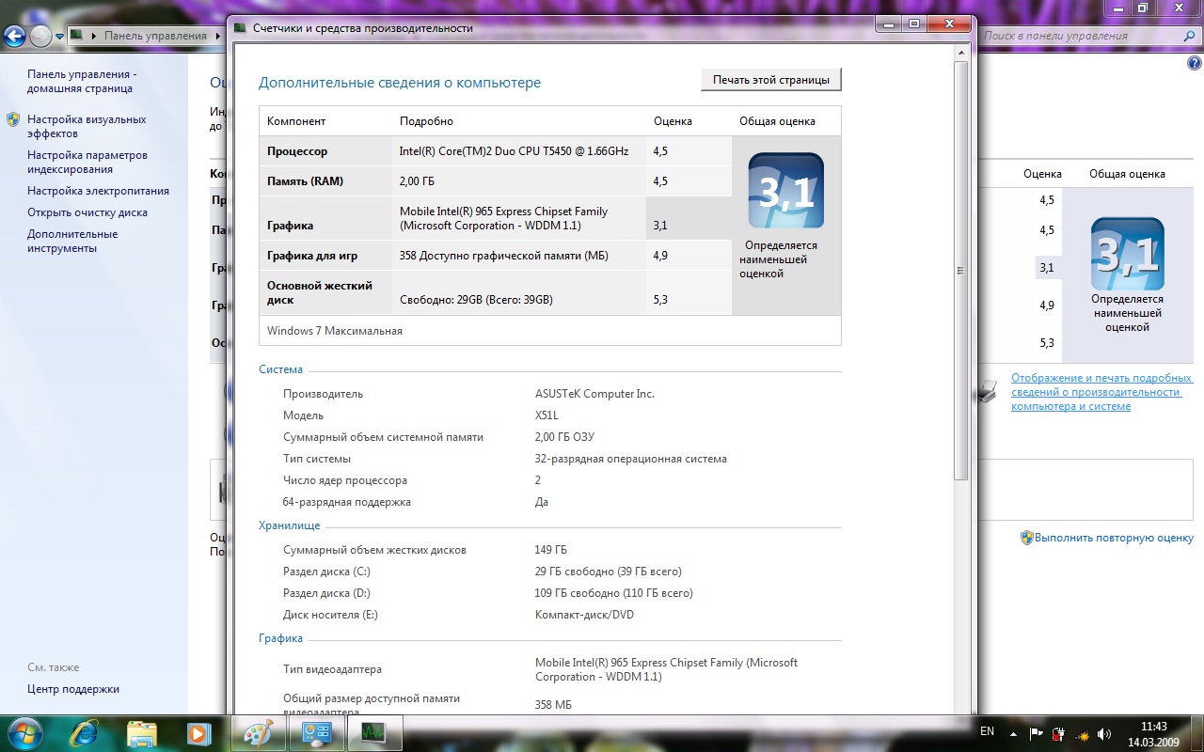Click 'Тип видеоадаптера' label
Image resolution: width=1204 pixels, height=752 pixels.
click(x=333, y=669)
